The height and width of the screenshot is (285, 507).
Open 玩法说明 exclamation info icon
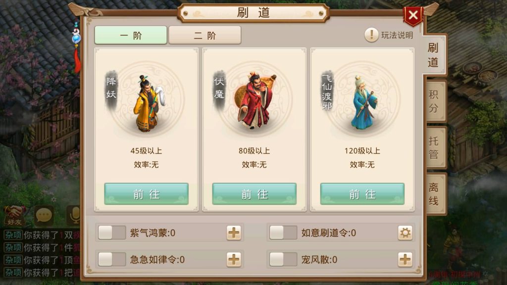(x=371, y=35)
